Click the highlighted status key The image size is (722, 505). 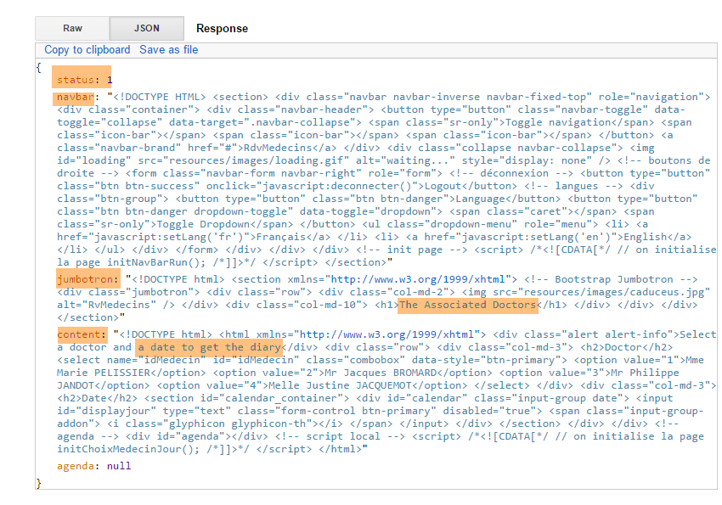pos(76,80)
